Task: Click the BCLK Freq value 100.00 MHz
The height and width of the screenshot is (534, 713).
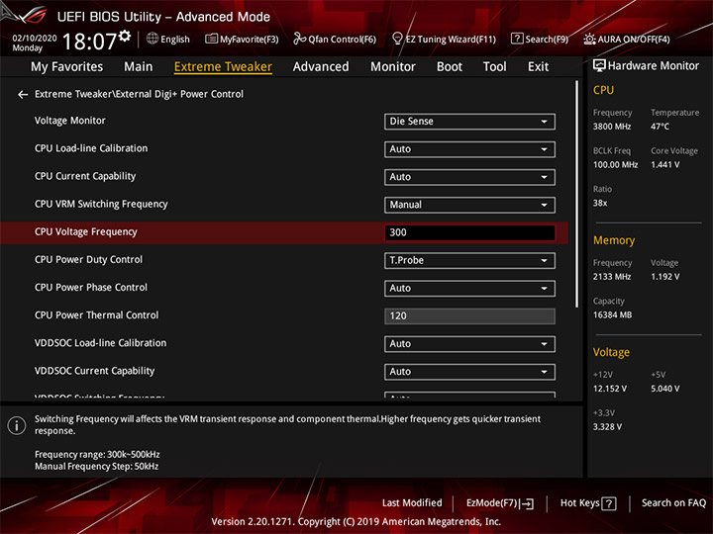Action: click(x=615, y=165)
